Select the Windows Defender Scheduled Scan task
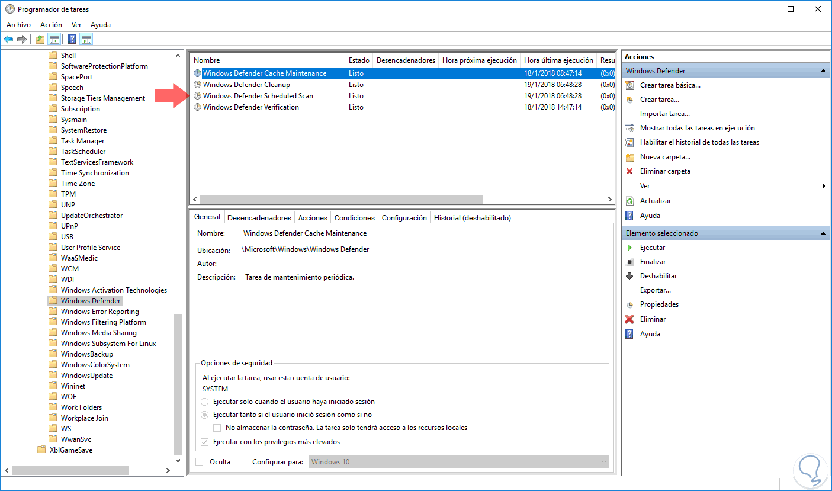This screenshot has height=491, width=832. 258,96
